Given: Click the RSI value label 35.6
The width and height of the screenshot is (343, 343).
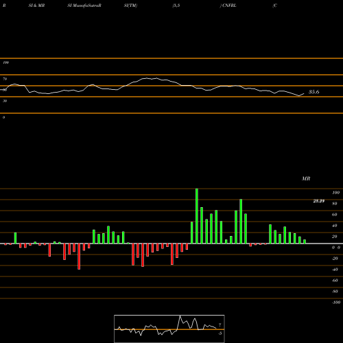Looking at the screenshot, I should tap(314, 92).
